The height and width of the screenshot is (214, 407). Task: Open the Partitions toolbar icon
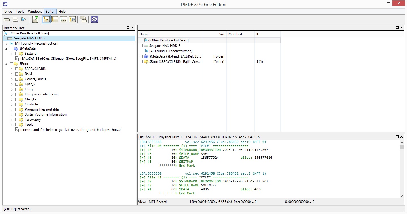pyautogui.click(x=15, y=19)
